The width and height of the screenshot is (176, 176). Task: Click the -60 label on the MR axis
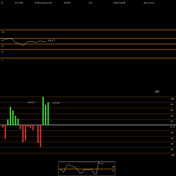(172, 144)
